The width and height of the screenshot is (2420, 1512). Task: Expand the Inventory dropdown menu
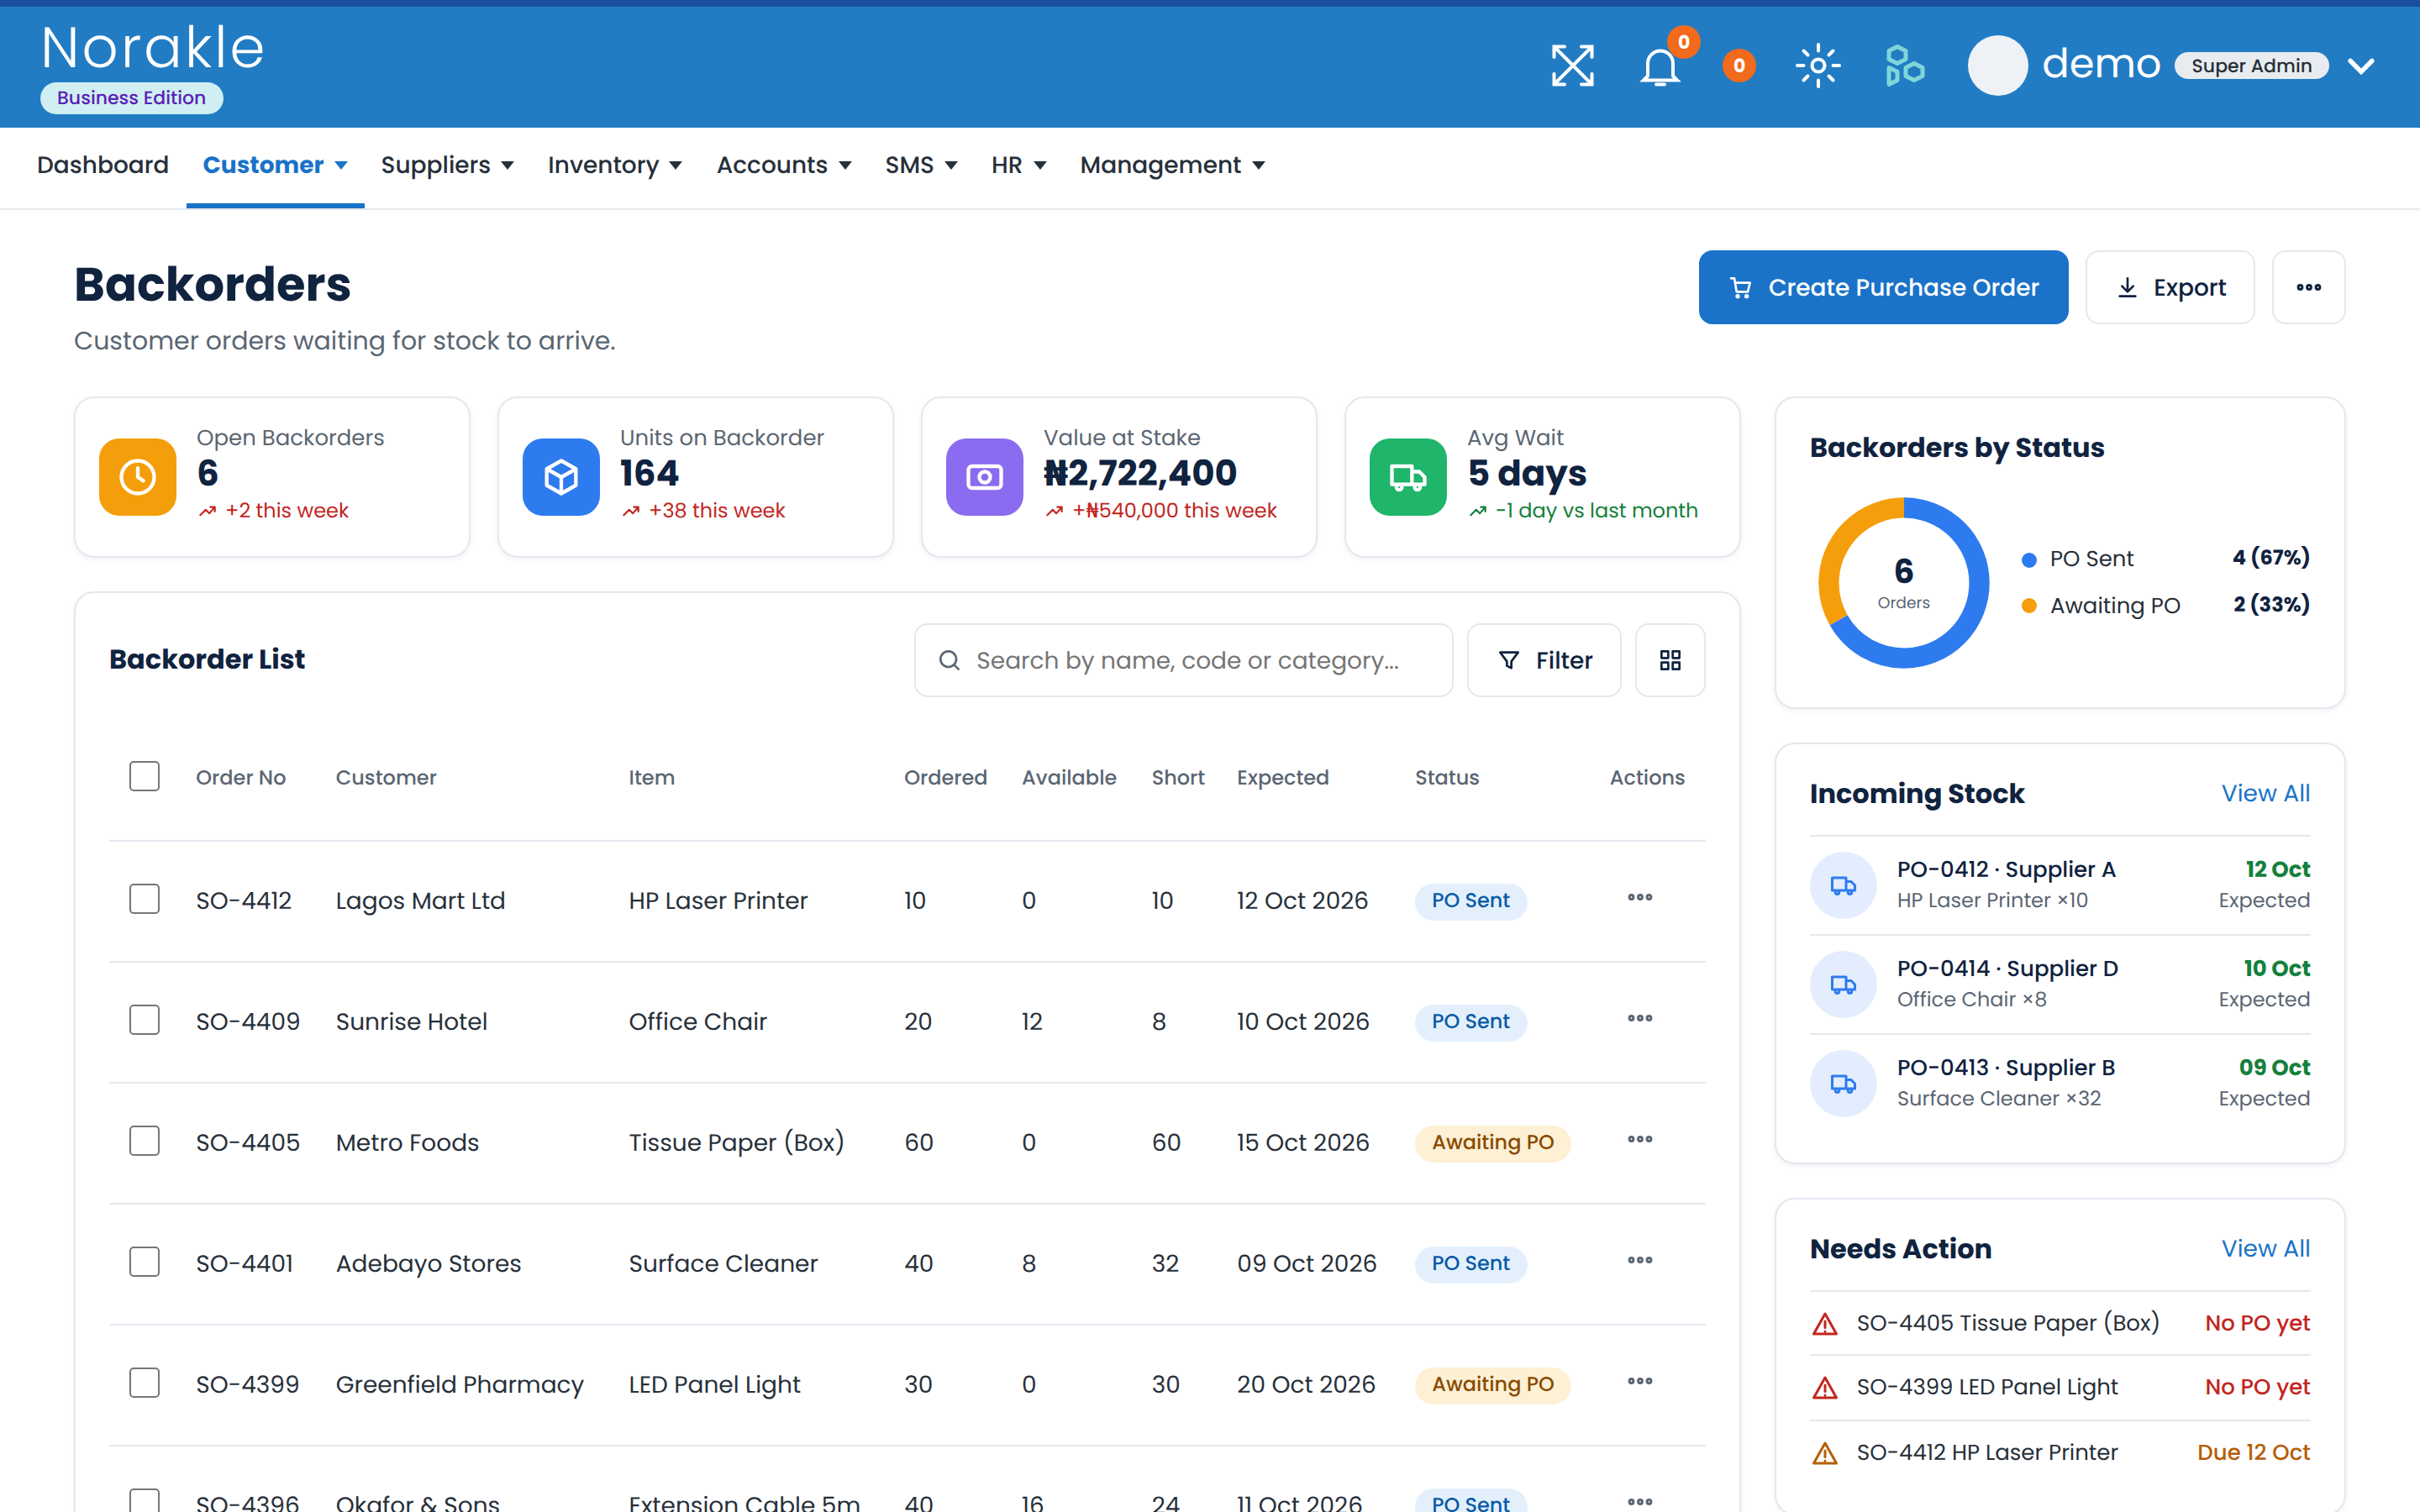(614, 165)
